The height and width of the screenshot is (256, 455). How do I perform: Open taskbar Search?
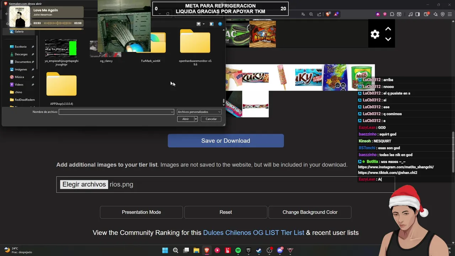(x=176, y=250)
